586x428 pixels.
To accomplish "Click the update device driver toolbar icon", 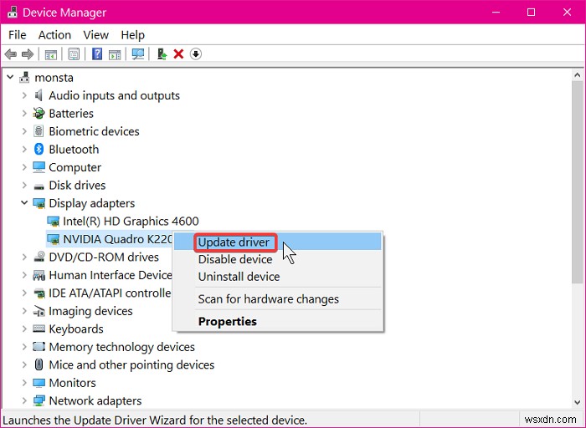I will [162, 54].
